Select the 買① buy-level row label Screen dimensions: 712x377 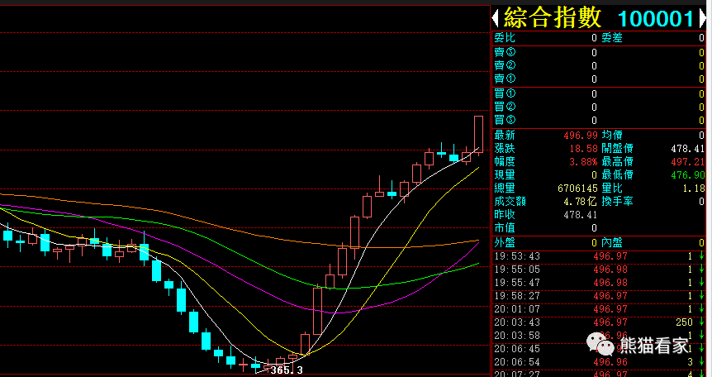tap(505, 93)
